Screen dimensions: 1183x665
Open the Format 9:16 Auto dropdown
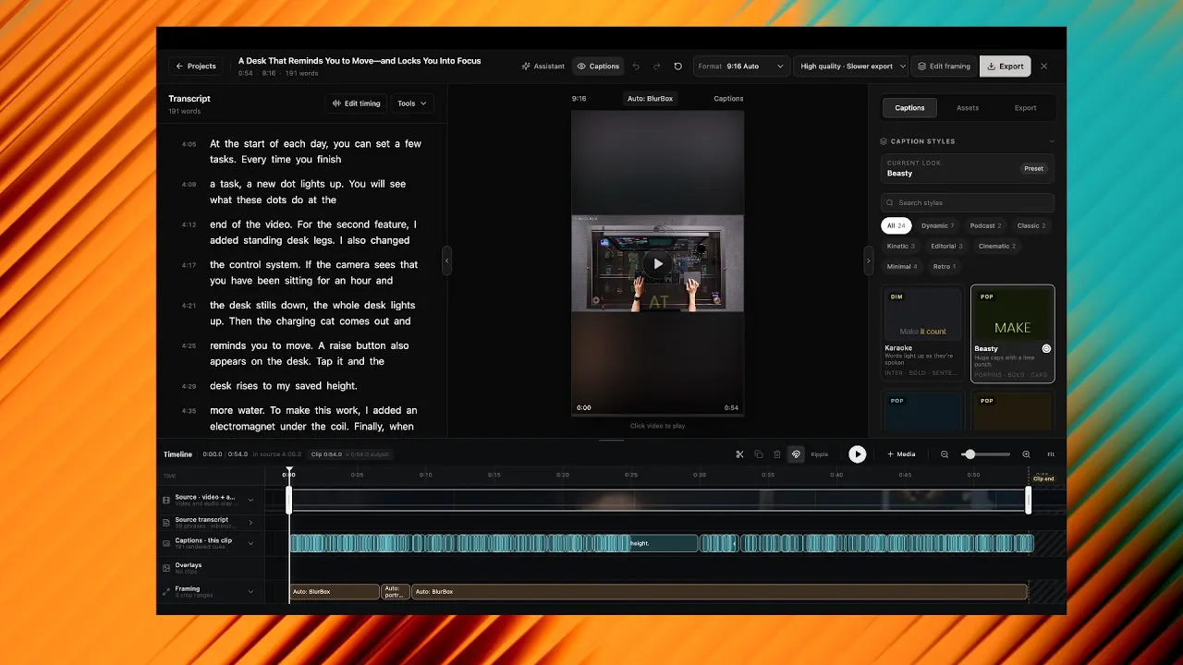coord(741,66)
